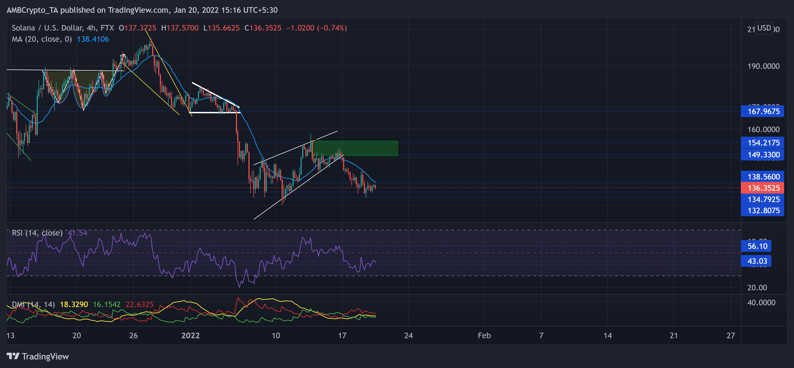Click the red DMI value 22.6325

pyautogui.click(x=139, y=304)
